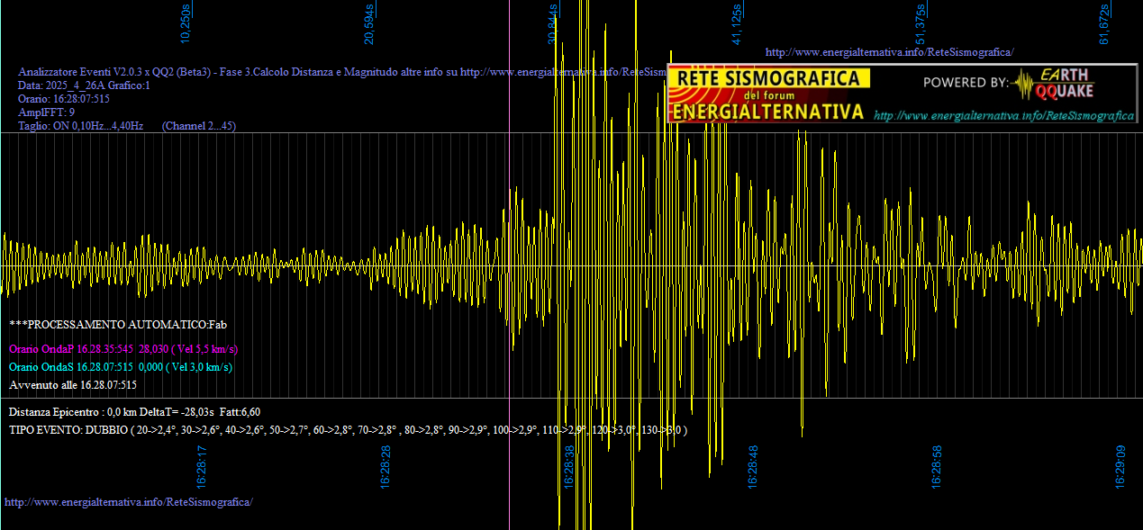
Task: Click the 16:28:48 bottom time marker
Action: tap(753, 467)
